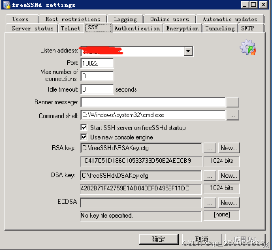This screenshot has width=272, height=251.
Task: Toggle Start SSH server on freeSSHd startup
Action: point(84,127)
